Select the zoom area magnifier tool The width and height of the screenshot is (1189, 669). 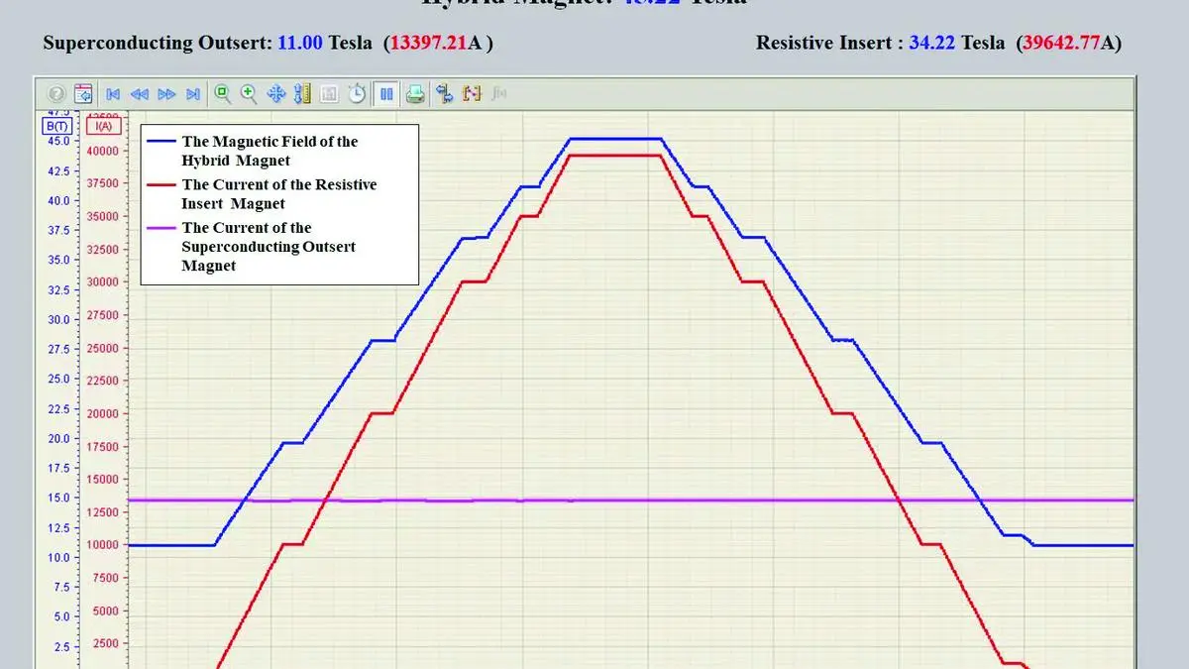click(223, 94)
